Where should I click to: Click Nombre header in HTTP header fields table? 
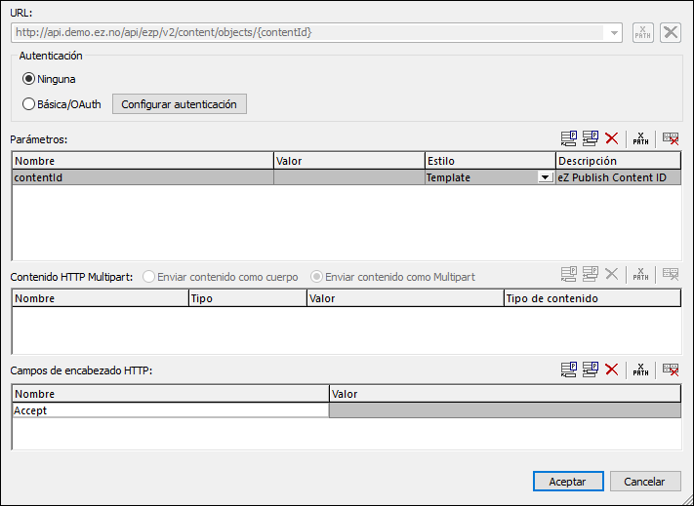click(171, 394)
